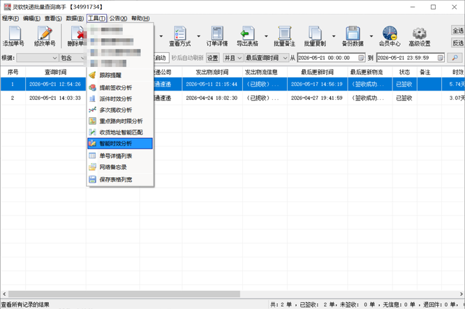Expand the 根据 field dropdown
This screenshot has height=309, width=465.
pos(54,58)
